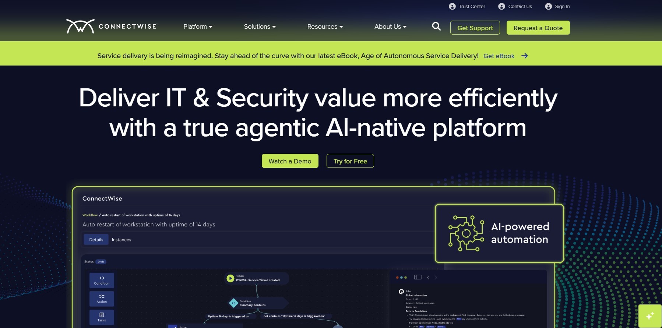Viewport: 662px width, 328px height.
Task: Click the Trust Center person icon
Action: tap(452, 6)
